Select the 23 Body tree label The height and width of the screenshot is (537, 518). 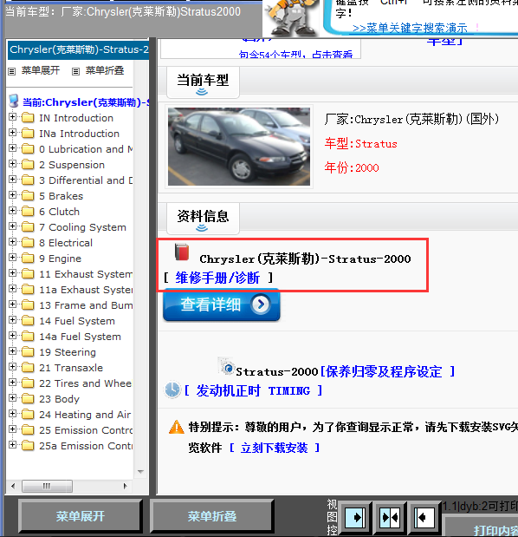pyautogui.click(x=60, y=399)
